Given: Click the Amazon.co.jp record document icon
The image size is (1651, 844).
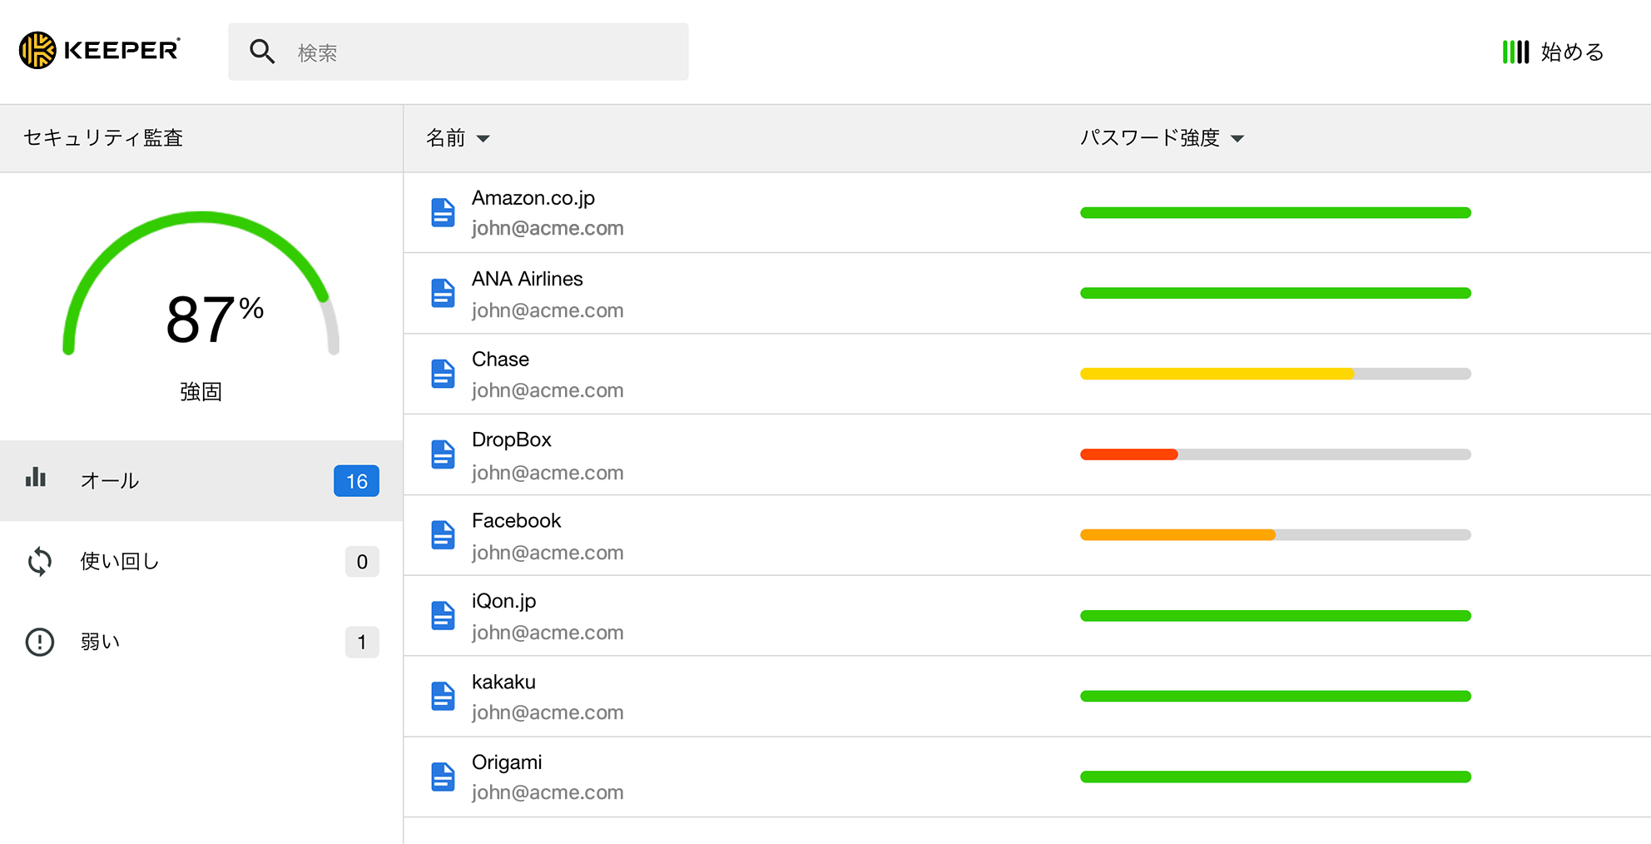Looking at the screenshot, I should coord(443,212).
